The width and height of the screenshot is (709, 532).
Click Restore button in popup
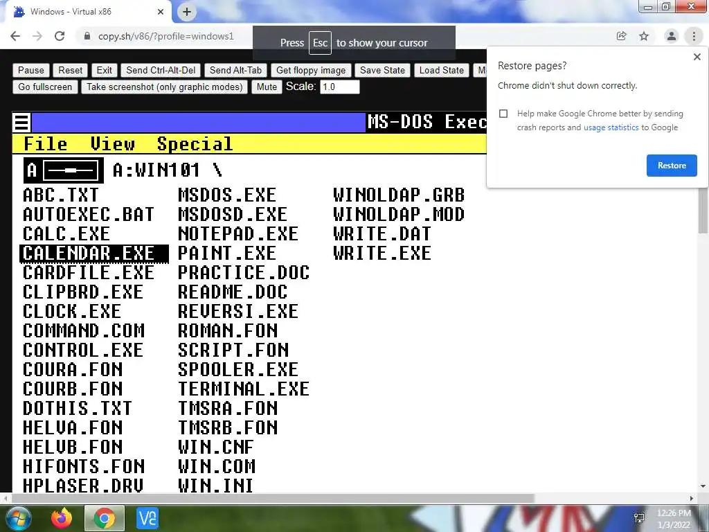pyautogui.click(x=672, y=166)
